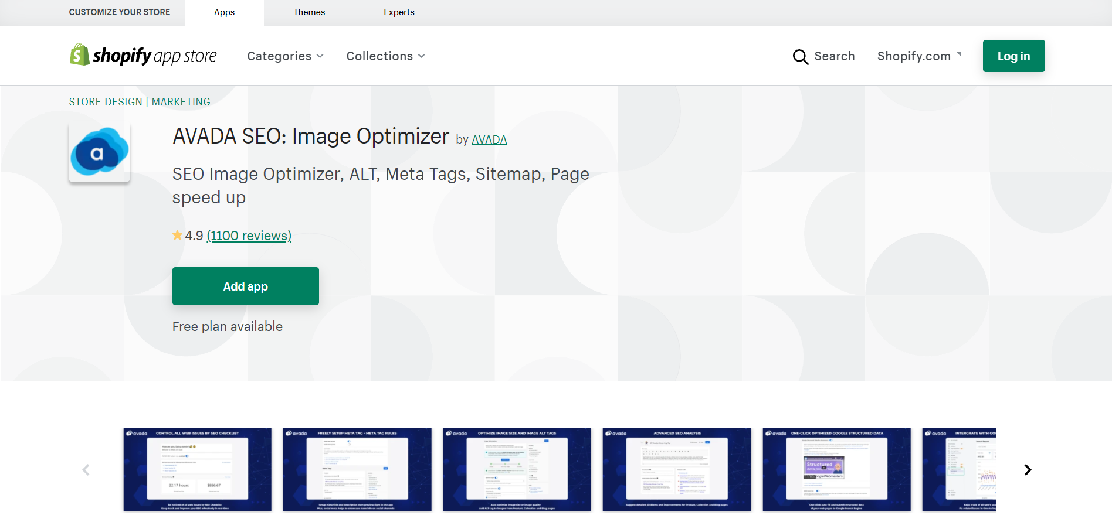This screenshot has width=1112, height=522.
Task: Expand the Collections dropdown
Action: click(x=385, y=56)
